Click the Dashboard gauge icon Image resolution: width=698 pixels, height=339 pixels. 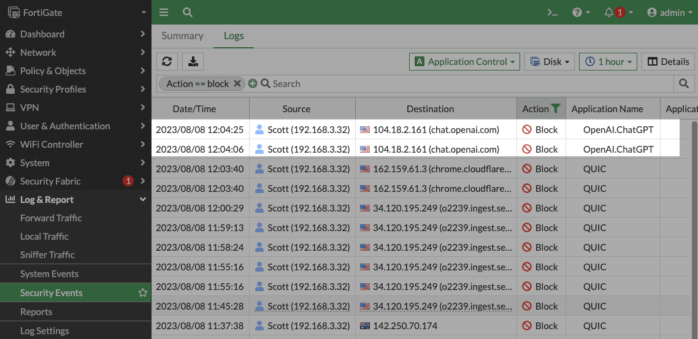(10, 34)
